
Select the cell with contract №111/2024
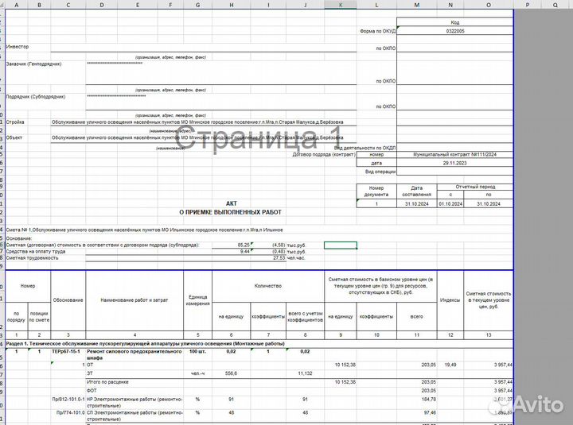pos(454,154)
